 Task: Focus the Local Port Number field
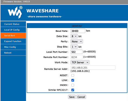click(x=76, y=52)
